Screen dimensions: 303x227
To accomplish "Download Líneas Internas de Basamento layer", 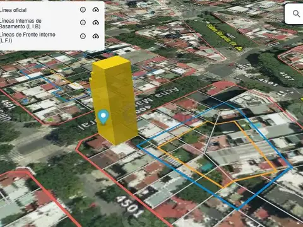I will click(96, 23).
